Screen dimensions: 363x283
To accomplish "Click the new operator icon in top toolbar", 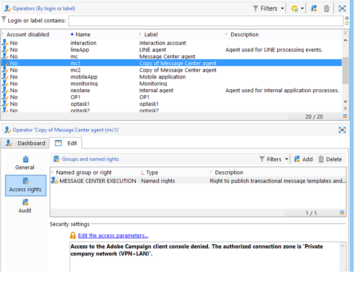I will [314, 8].
